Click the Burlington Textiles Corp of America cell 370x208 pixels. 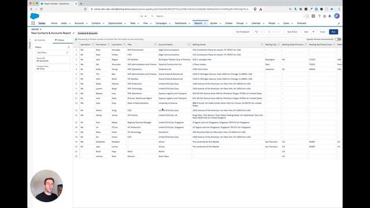coord(175,60)
